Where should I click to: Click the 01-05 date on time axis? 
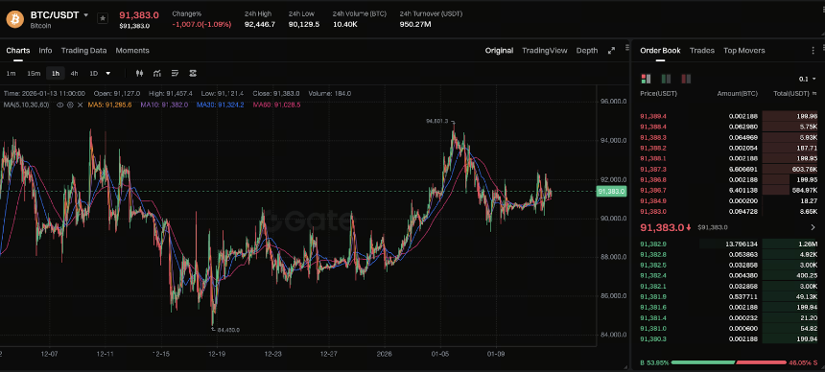(x=441, y=354)
